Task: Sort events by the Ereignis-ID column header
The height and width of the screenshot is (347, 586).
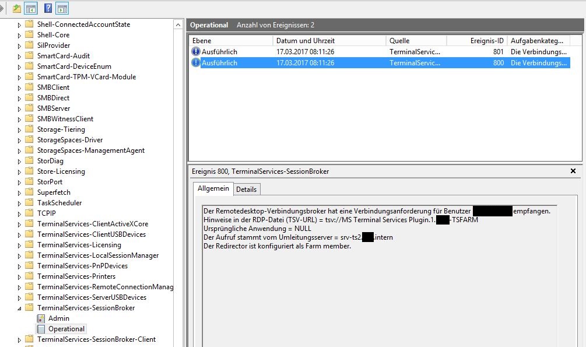Action: (x=477, y=41)
